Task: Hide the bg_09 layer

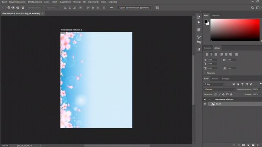Action: tap(205, 104)
